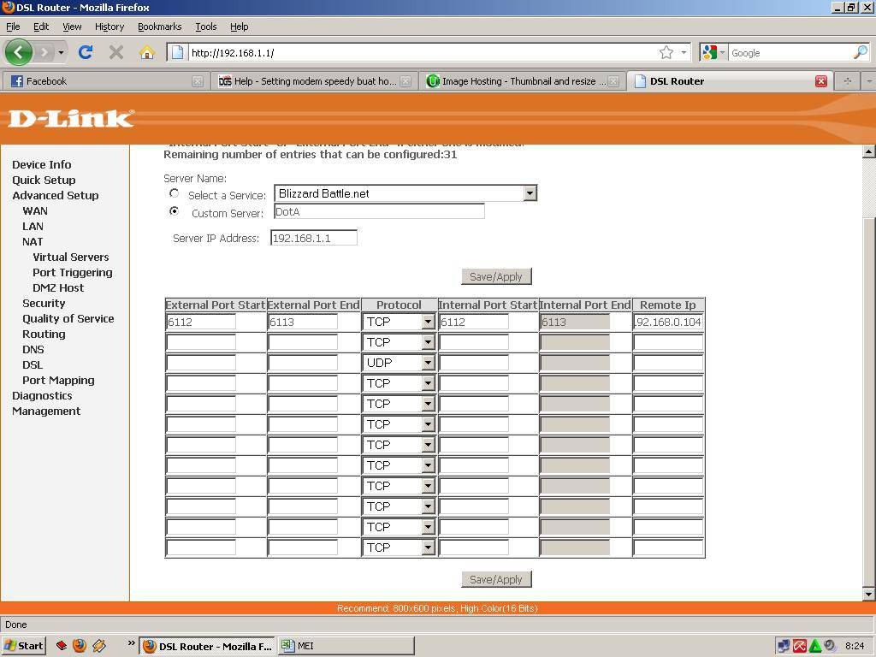Close the Help - Setting modem speedy tab

tap(405, 81)
